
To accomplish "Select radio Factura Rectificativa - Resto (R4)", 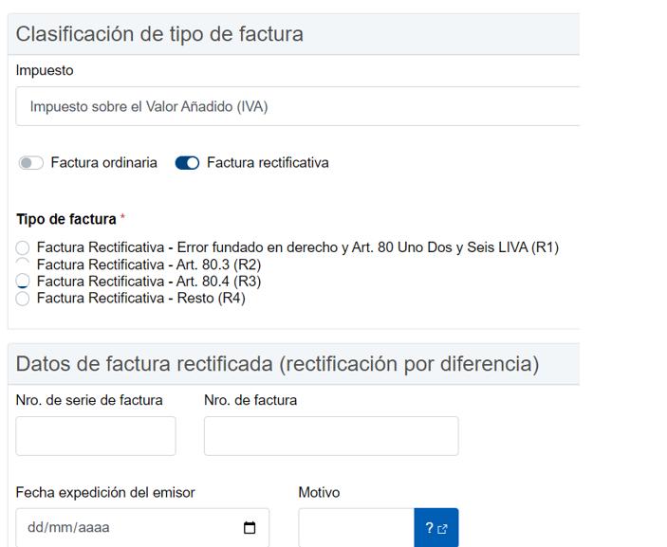I will point(23,299).
